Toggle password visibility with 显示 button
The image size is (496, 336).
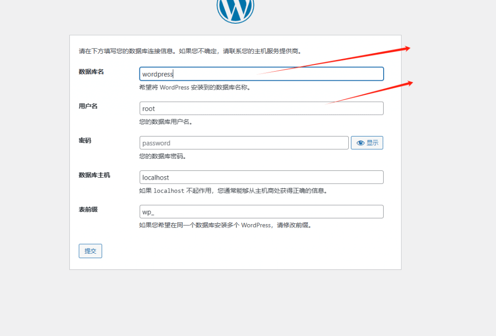click(x=367, y=143)
